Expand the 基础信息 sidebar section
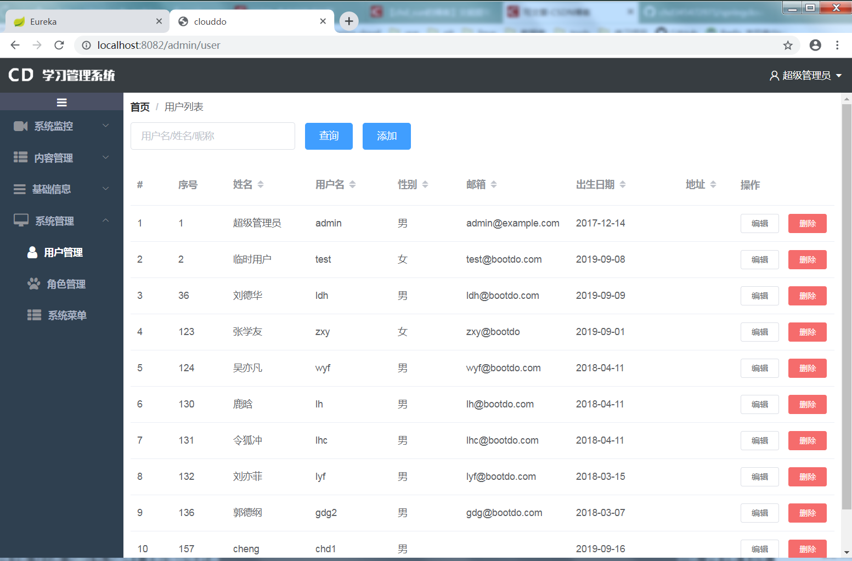This screenshot has width=852, height=561. (x=55, y=189)
